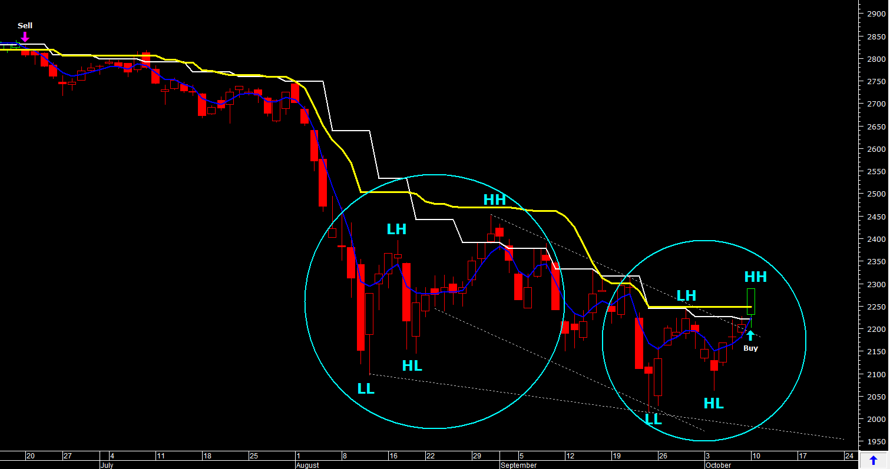The height and width of the screenshot is (469, 890).
Task: Select the 2250 price axis label
Action: 876,307
